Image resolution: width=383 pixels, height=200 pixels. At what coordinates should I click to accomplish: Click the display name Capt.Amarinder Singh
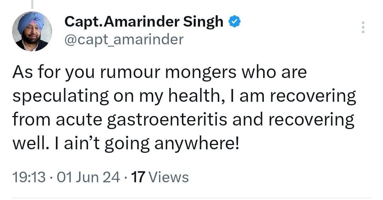click(x=144, y=23)
